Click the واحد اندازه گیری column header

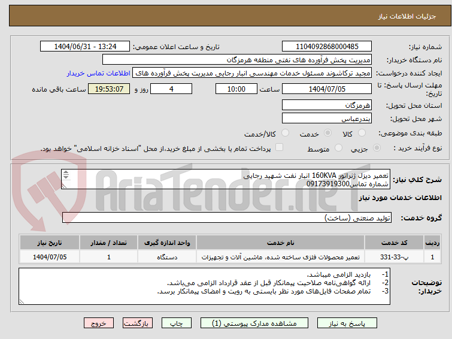(x=167, y=243)
